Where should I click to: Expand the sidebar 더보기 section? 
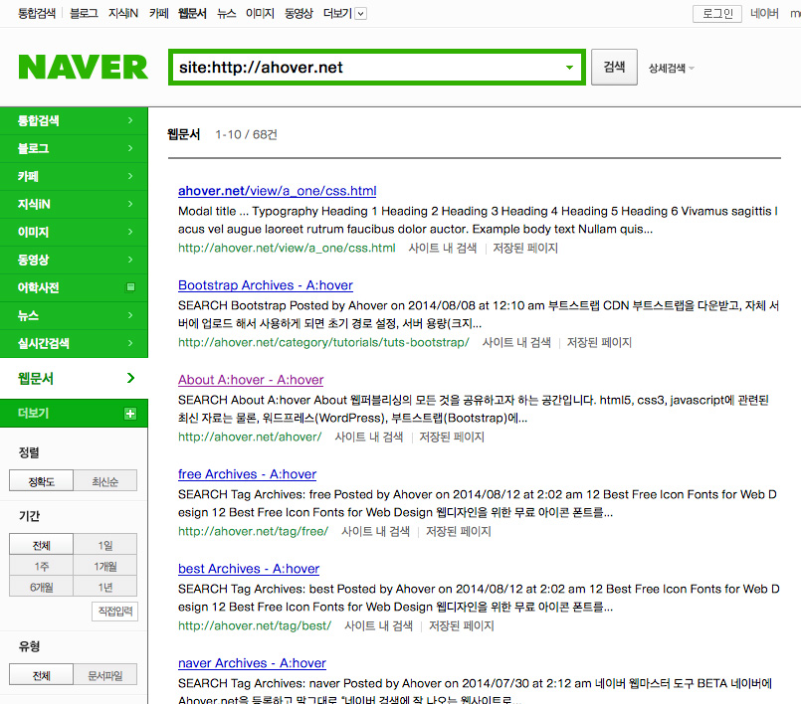[x=74, y=413]
